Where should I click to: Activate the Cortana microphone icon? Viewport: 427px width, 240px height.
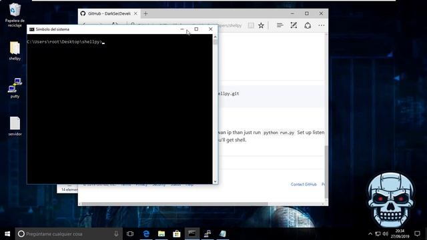coord(116,234)
